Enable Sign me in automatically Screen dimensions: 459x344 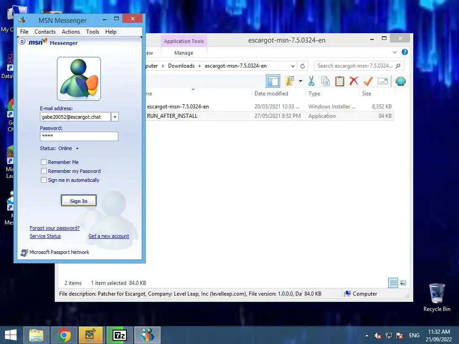click(x=43, y=180)
